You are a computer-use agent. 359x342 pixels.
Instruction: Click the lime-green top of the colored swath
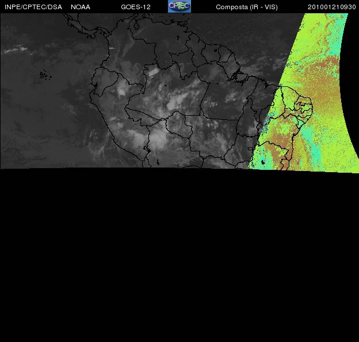coord(325,29)
